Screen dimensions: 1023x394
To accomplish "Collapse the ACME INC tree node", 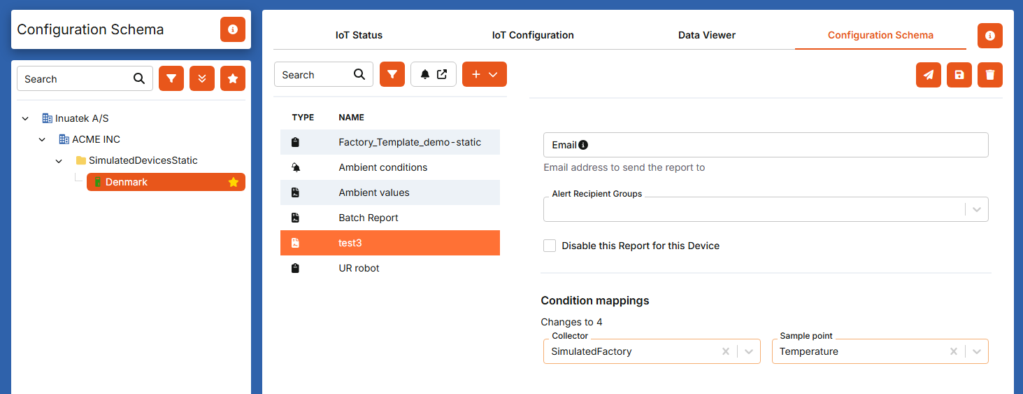I will pos(43,139).
